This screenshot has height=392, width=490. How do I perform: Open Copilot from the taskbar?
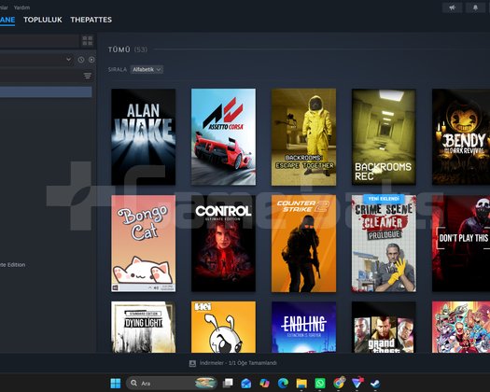[264, 384]
